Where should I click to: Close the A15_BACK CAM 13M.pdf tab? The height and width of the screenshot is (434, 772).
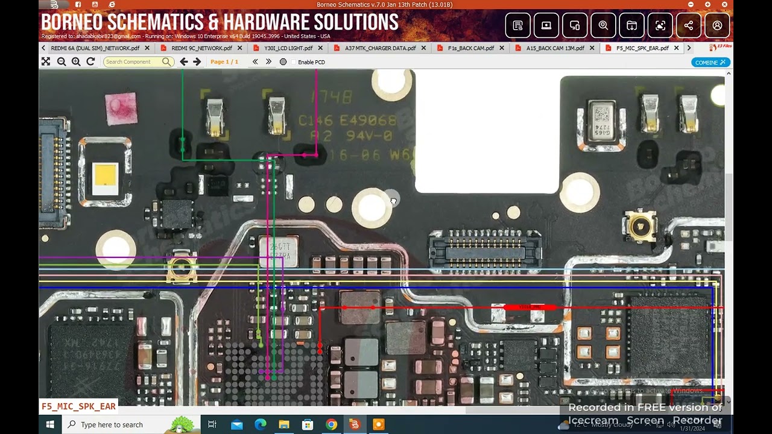[x=592, y=48]
